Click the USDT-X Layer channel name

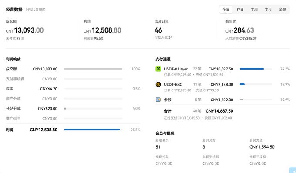tap(175, 69)
